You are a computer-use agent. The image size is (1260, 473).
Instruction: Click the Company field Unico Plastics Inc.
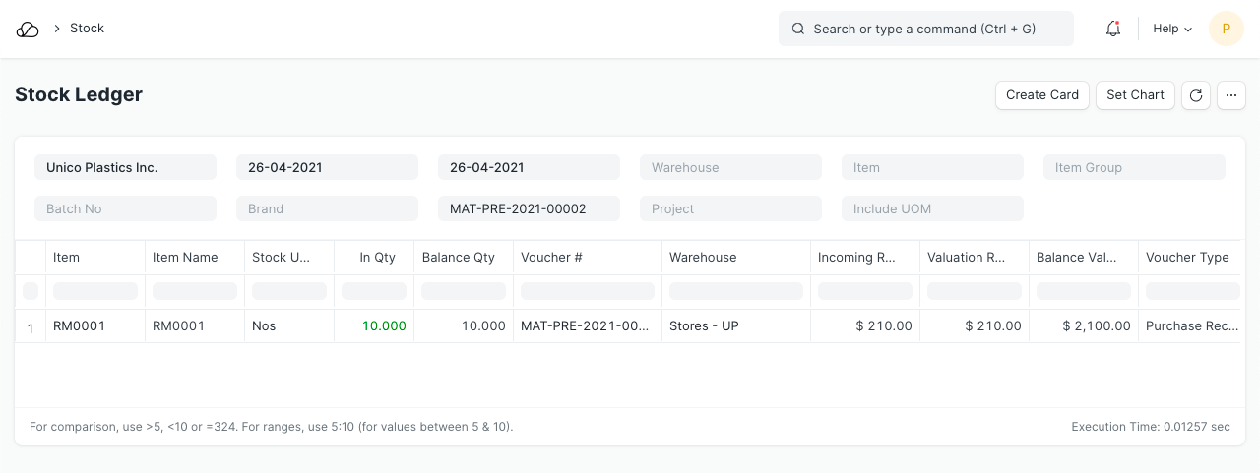[125, 168]
